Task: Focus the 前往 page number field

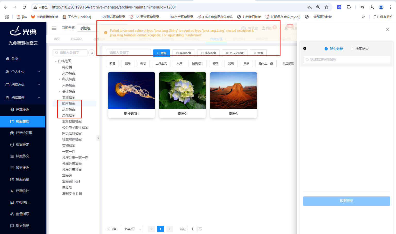Action: 192,229
